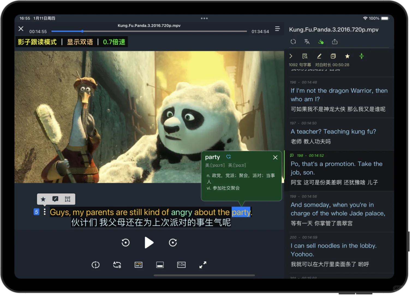
Task: Play the video
Action: [149, 243]
